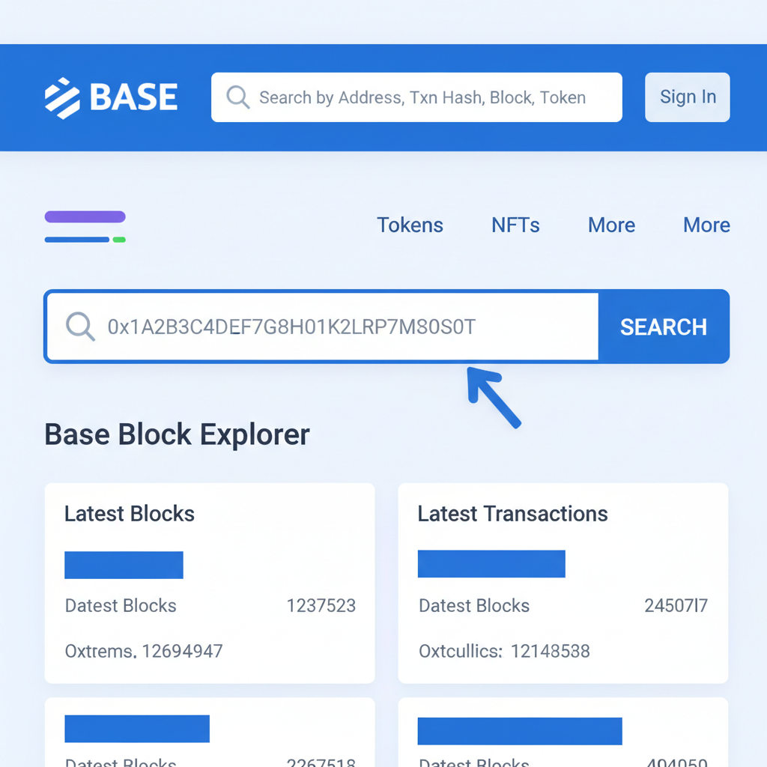Open transaction 24507l7
Screen dimensions: 767x767
click(676, 605)
